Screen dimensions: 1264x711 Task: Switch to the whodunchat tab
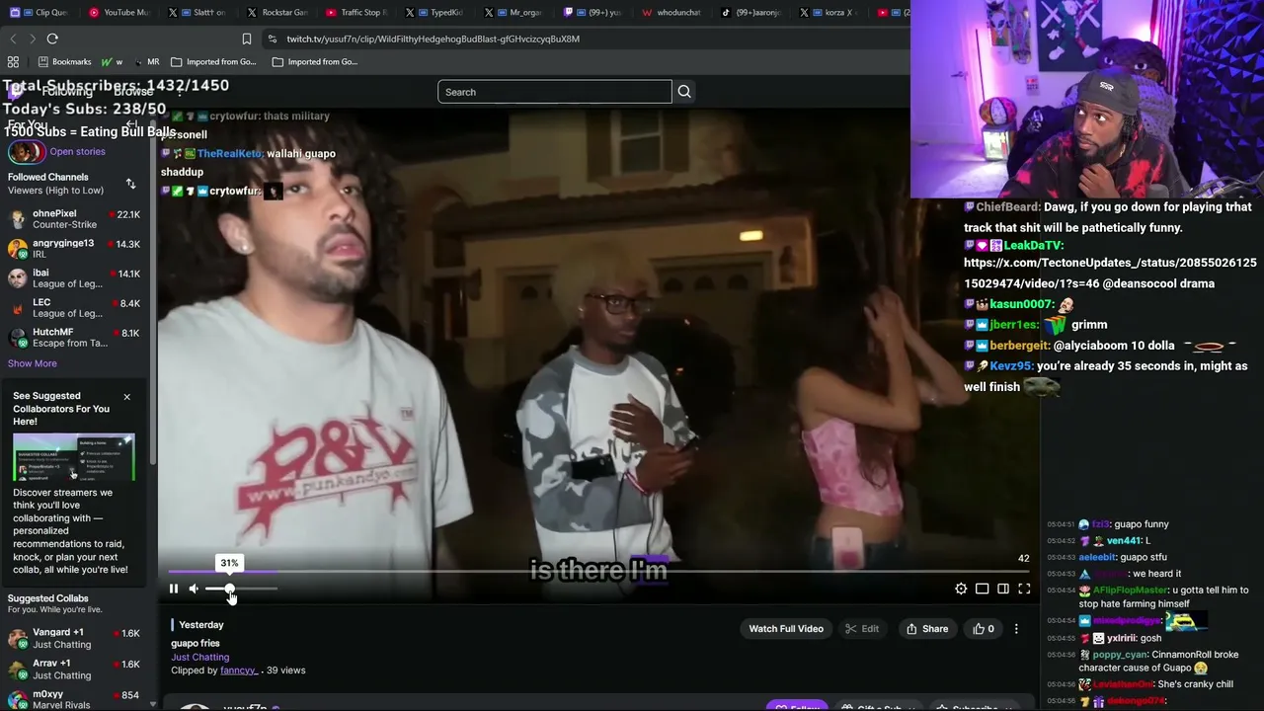(x=672, y=12)
